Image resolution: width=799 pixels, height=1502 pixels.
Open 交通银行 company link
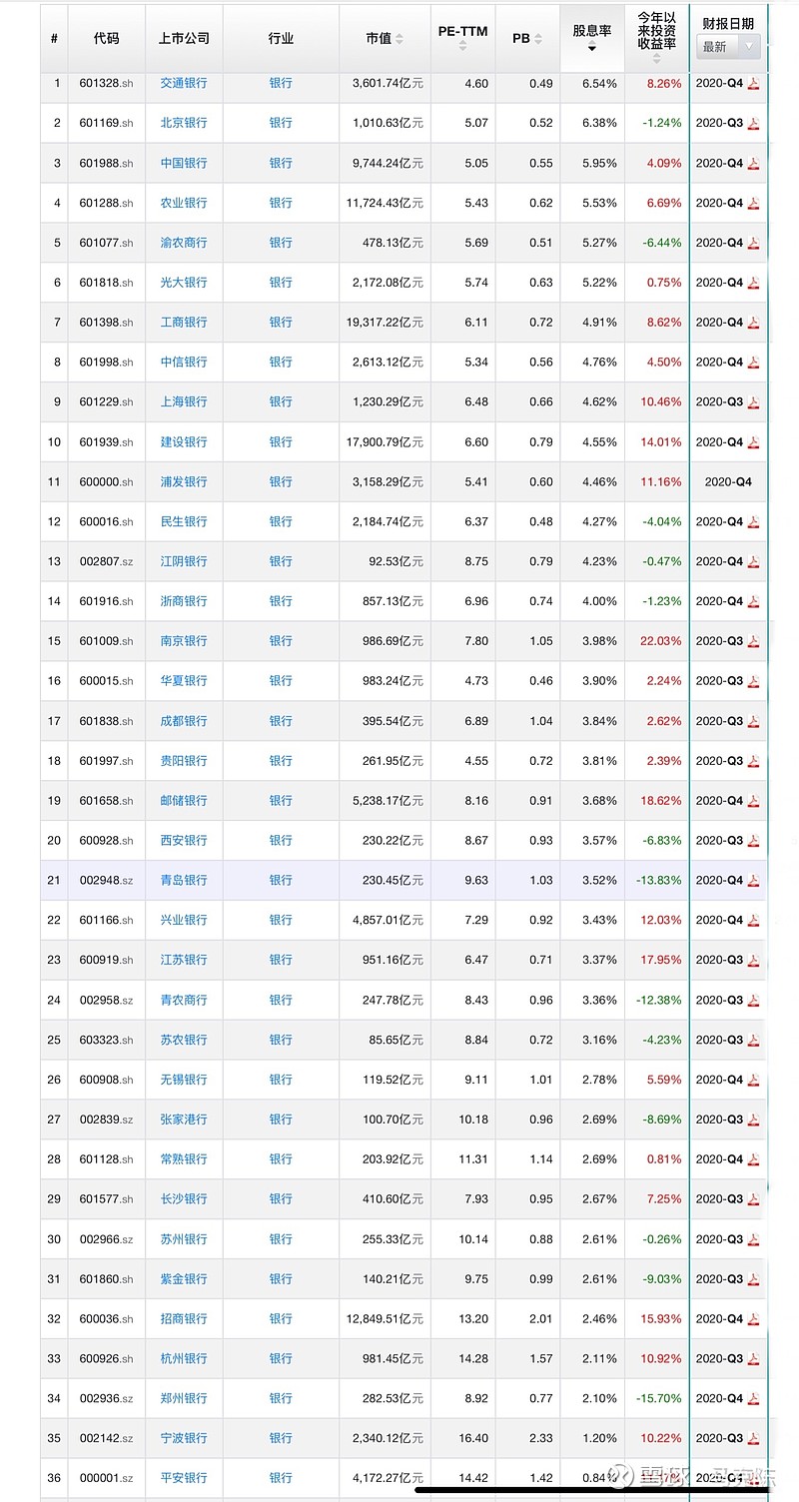click(x=184, y=84)
